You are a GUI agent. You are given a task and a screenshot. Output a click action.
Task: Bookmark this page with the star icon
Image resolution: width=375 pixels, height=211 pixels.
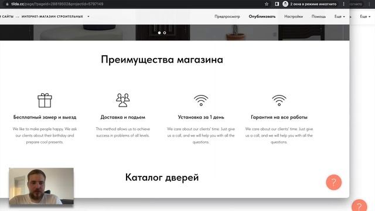coord(267,4)
